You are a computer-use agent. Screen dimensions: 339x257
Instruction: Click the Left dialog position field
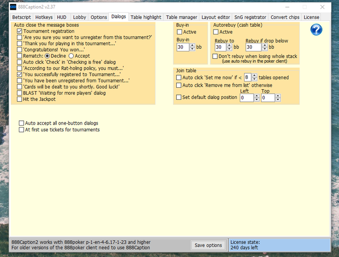coord(247,98)
